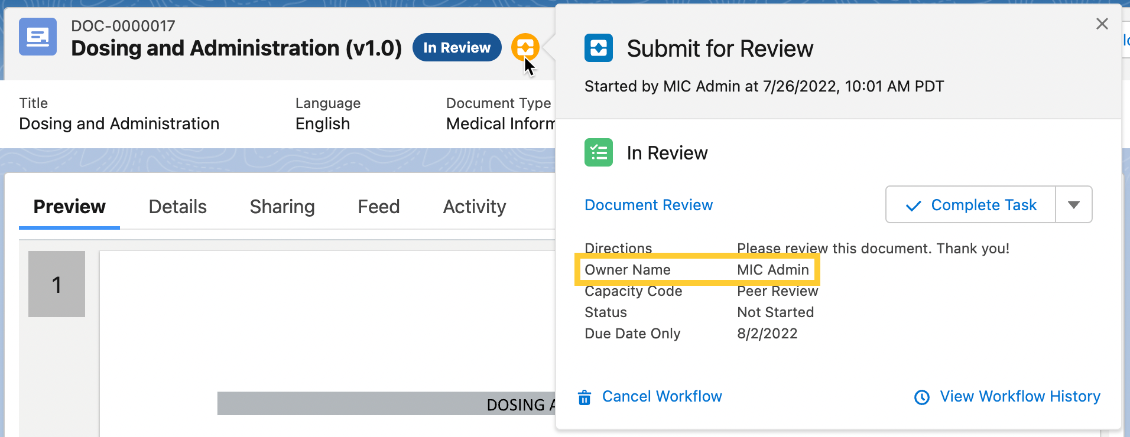Click the orange workflow status icon
Screen dimensions: 1130x437
click(x=525, y=47)
